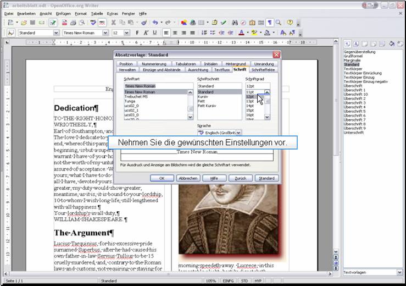
Task: Click the font color icon (A)
Action: pos(242,33)
